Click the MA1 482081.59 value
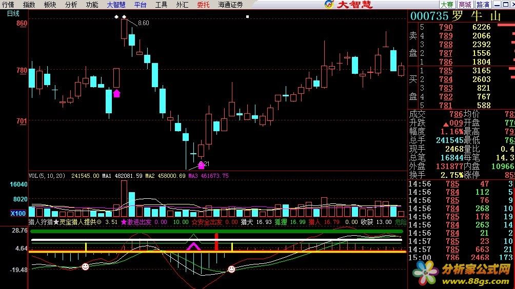The image size is (515, 289). (122, 176)
